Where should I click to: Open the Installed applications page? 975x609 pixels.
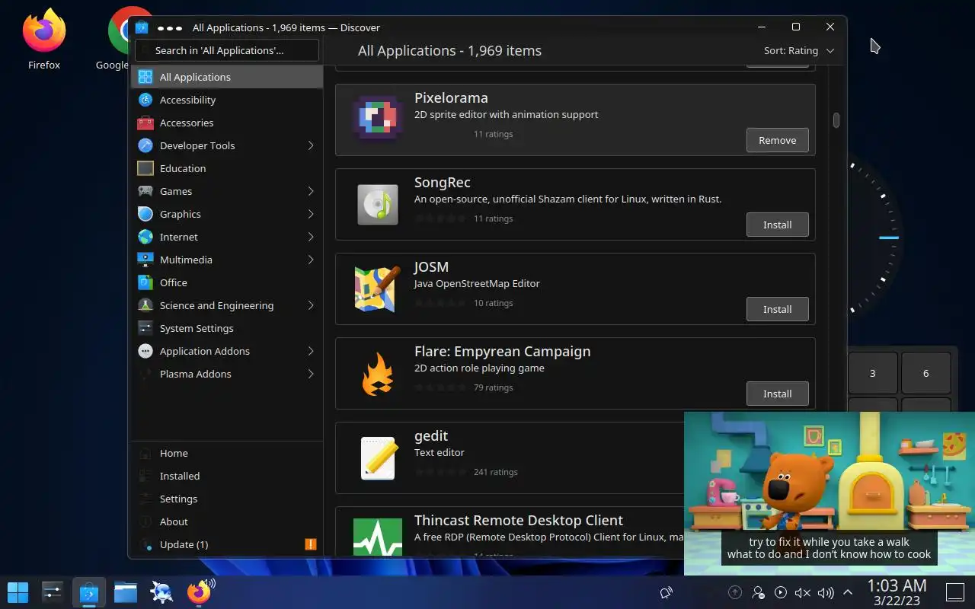point(226,476)
